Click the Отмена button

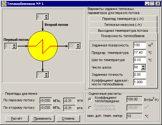pos(68,118)
